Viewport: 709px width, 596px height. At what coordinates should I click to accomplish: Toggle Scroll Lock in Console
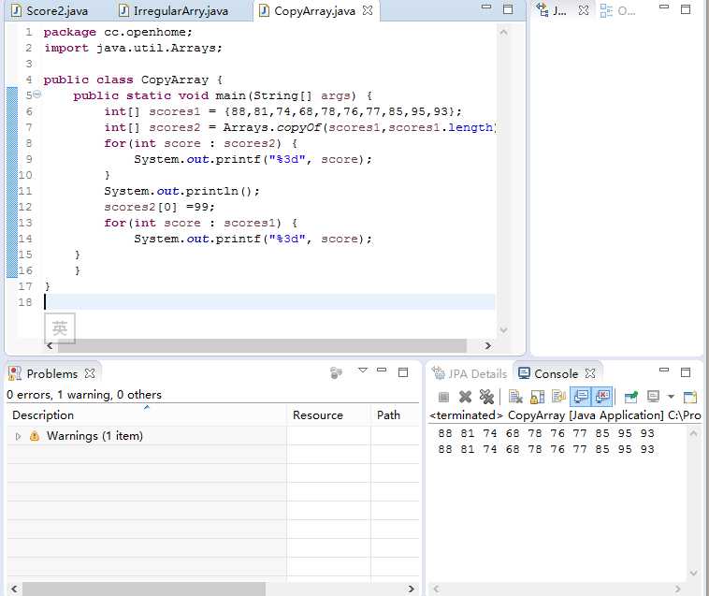(537, 397)
